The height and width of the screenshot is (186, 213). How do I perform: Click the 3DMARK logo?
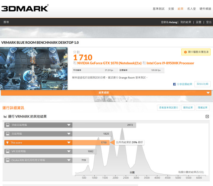pyautogui.click(x=25, y=8)
